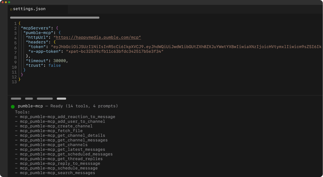Click the JSON braces icon on settings.json tab
Screen dimensions: 323x177
pyautogui.click(x=11, y=9)
